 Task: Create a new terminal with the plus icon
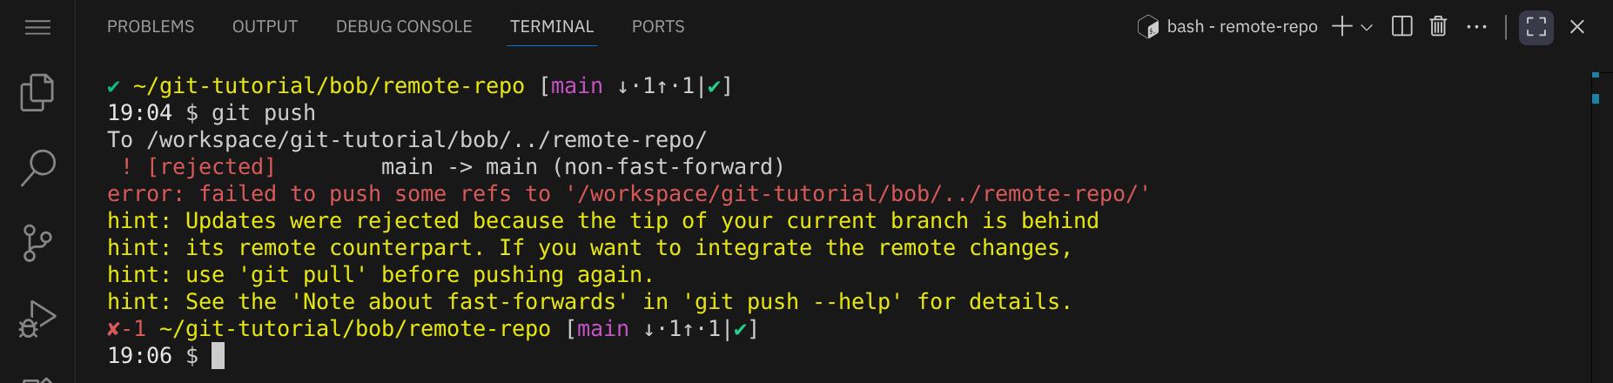pos(1342,27)
